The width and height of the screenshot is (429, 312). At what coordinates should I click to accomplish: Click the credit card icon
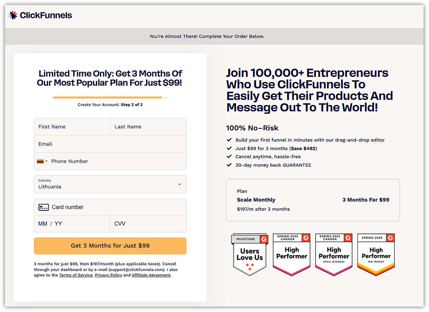click(44, 207)
